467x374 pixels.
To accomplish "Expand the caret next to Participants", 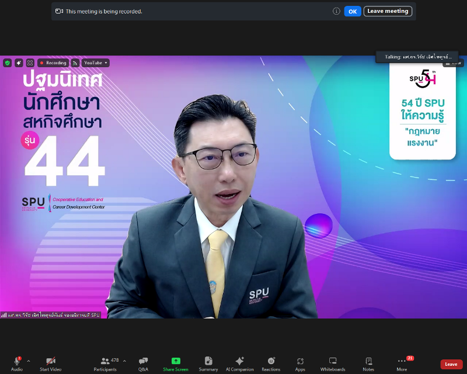I will pyautogui.click(x=124, y=361).
